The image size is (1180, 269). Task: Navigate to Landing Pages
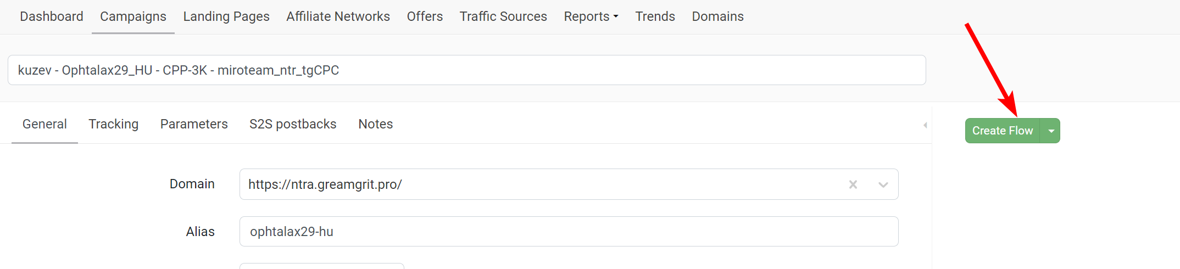tap(226, 16)
